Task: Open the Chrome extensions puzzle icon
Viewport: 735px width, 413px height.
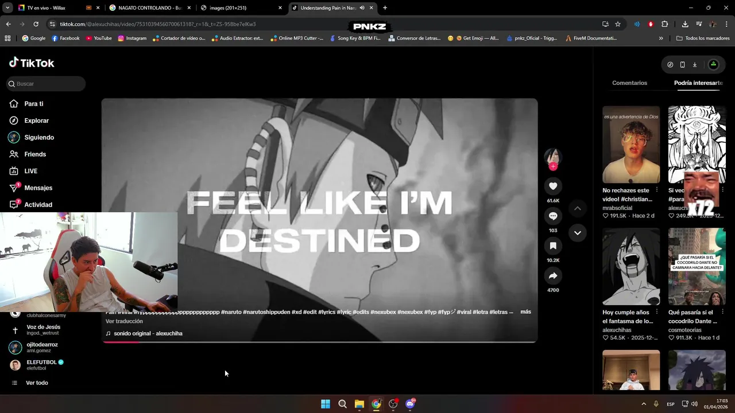Action: pyautogui.click(x=665, y=24)
